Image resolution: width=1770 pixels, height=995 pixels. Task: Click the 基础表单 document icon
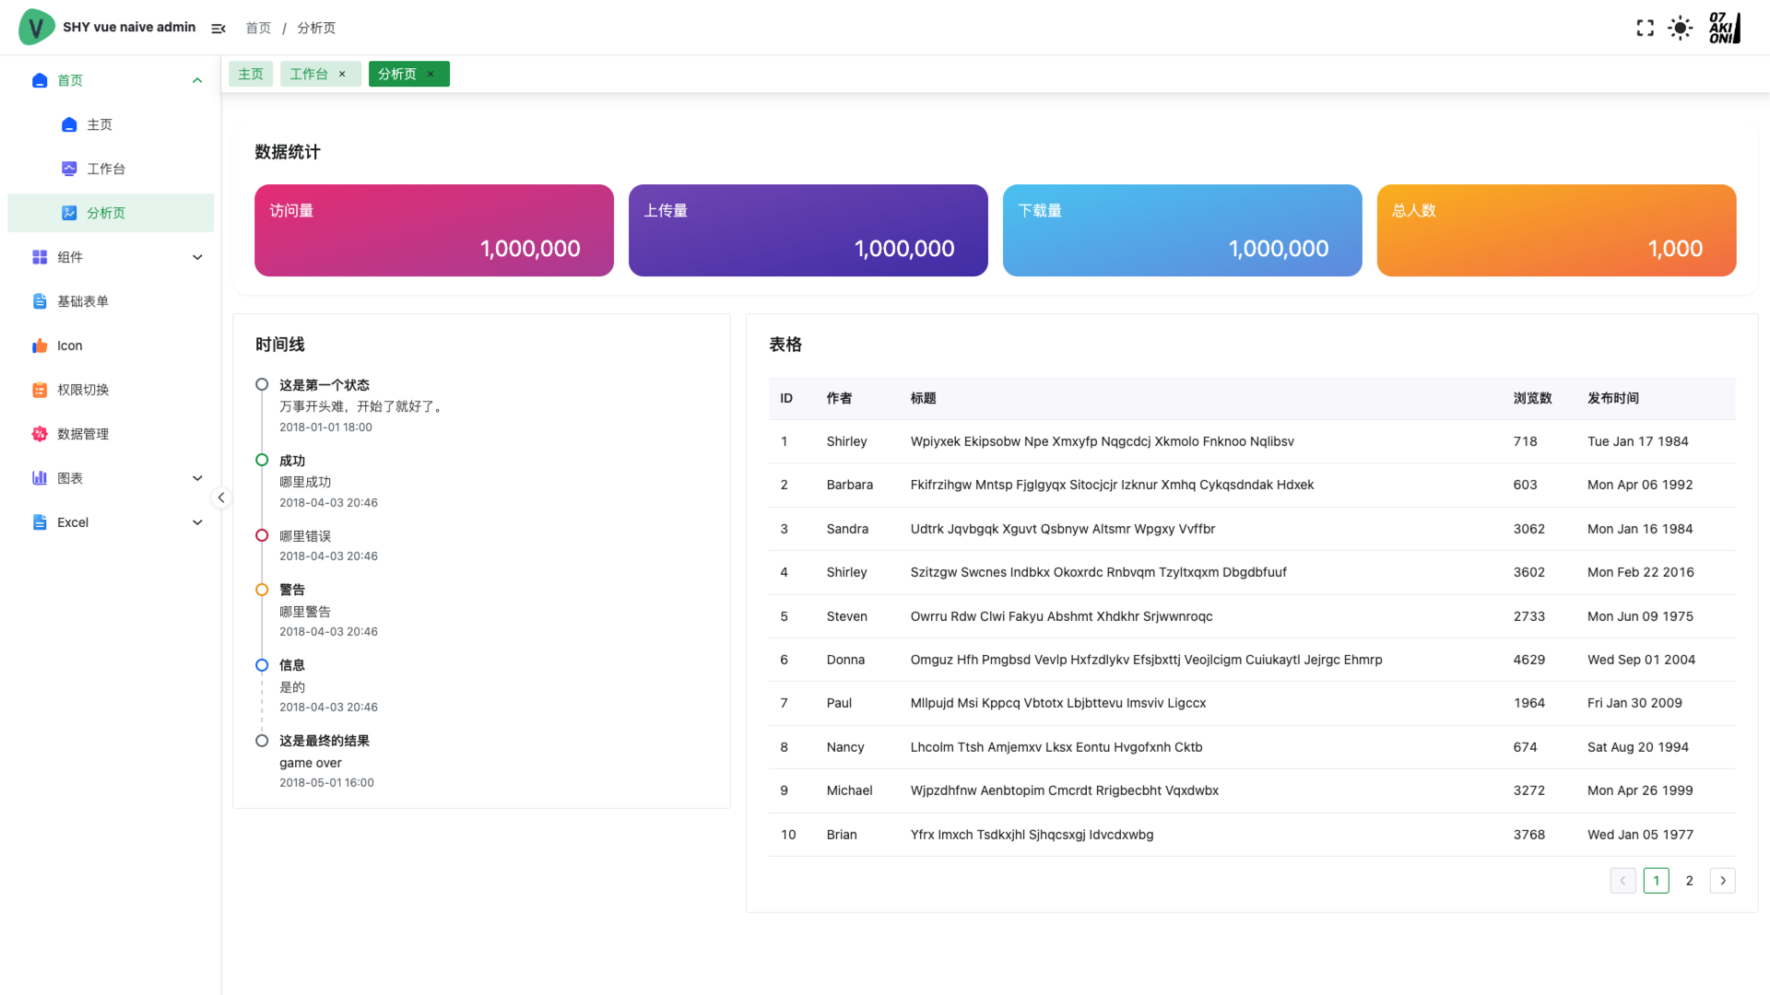coord(40,301)
